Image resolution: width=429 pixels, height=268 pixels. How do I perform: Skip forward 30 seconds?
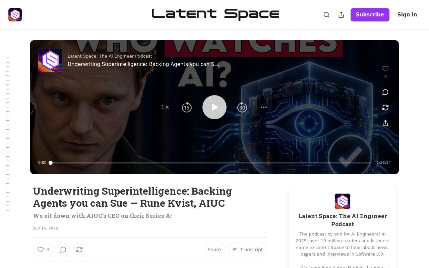[x=242, y=107]
